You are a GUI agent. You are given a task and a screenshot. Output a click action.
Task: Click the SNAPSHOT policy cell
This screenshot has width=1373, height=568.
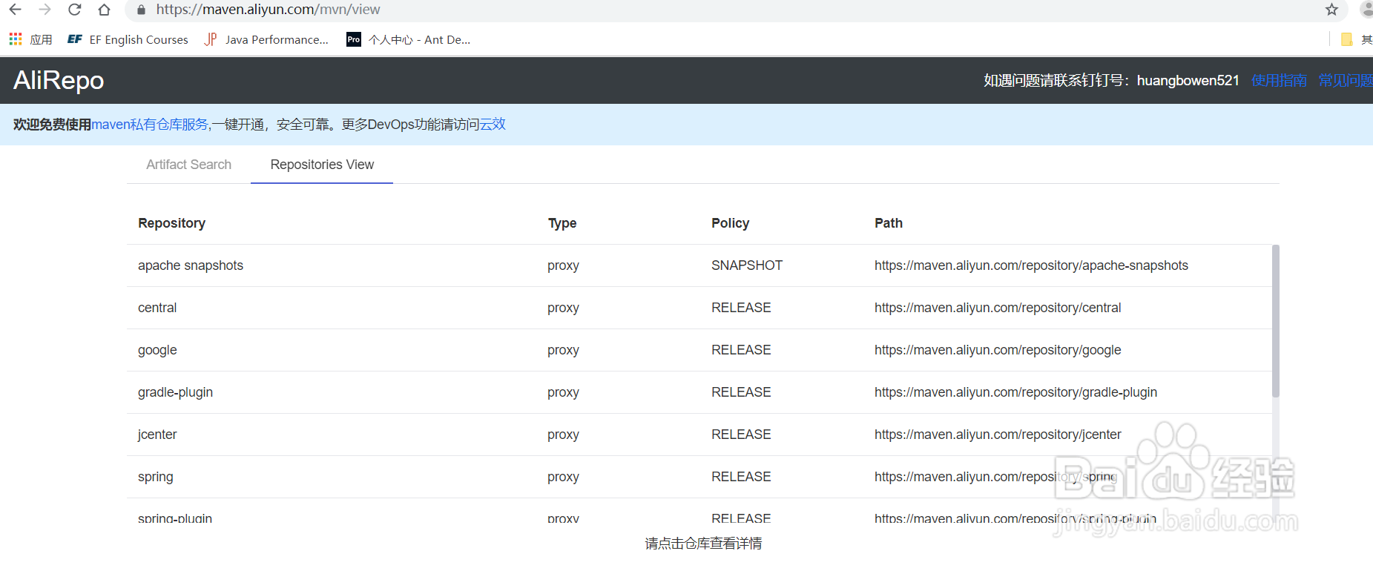pyautogui.click(x=747, y=265)
